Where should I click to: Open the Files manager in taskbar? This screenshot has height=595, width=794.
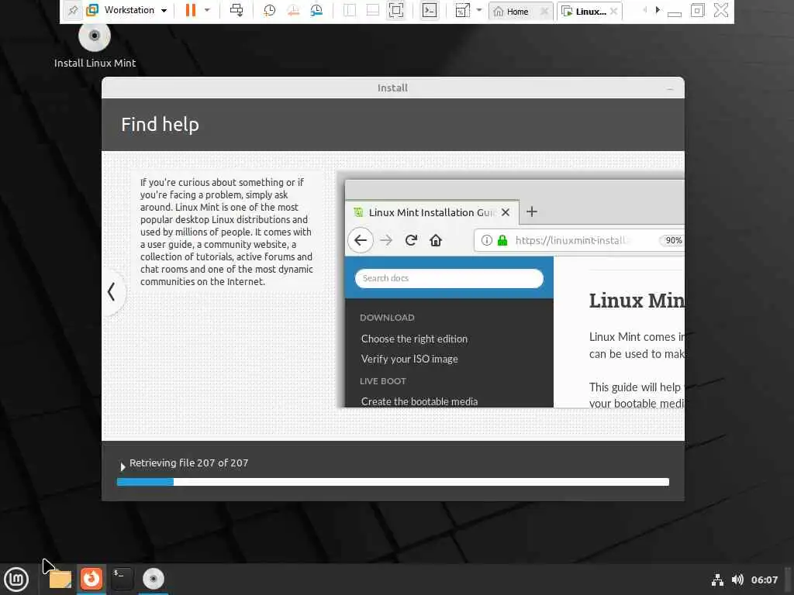[60, 579]
